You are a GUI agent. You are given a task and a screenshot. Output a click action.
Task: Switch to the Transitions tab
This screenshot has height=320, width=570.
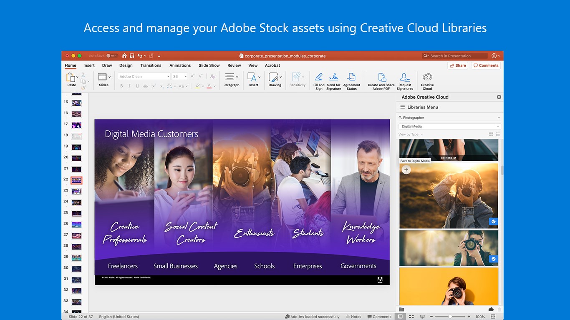[151, 65]
